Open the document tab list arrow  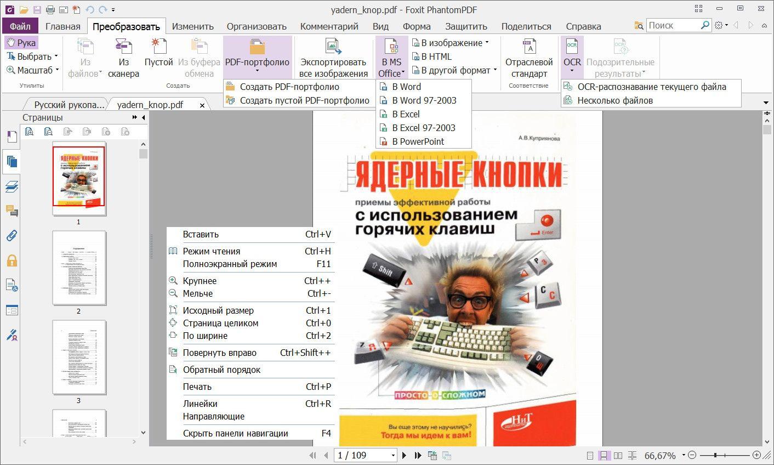point(766,103)
